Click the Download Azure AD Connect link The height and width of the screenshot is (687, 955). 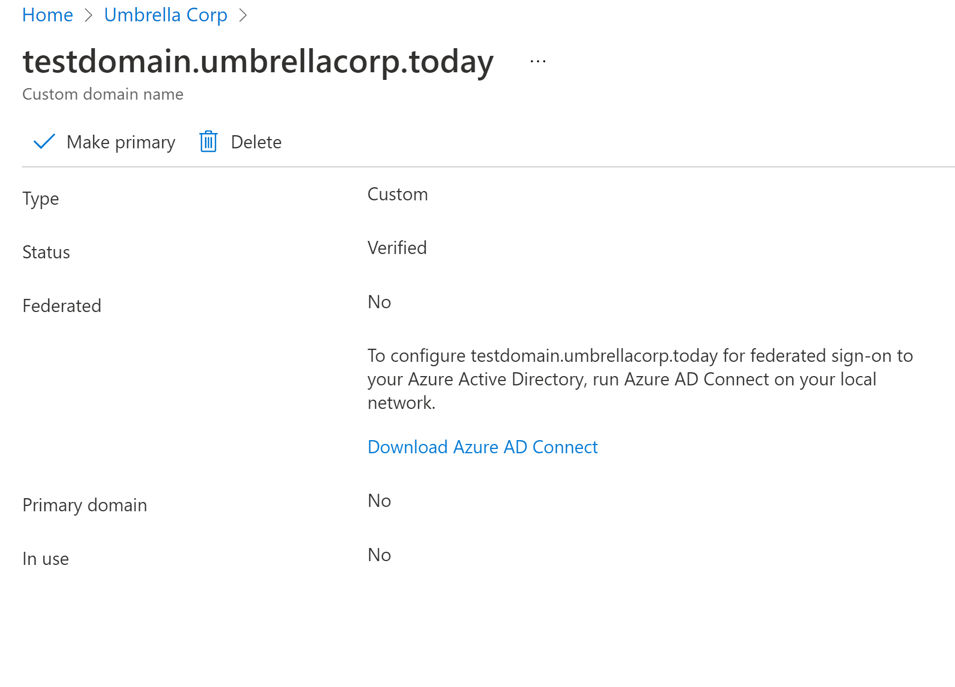(483, 447)
